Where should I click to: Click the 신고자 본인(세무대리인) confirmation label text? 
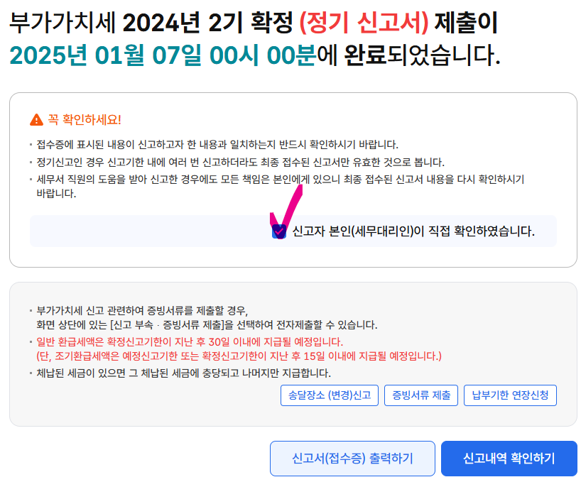[413, 231]
